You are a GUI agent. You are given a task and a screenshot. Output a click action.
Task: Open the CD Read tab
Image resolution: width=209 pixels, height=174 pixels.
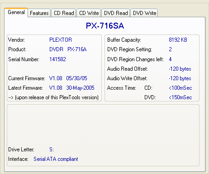(x=64, y=13)
